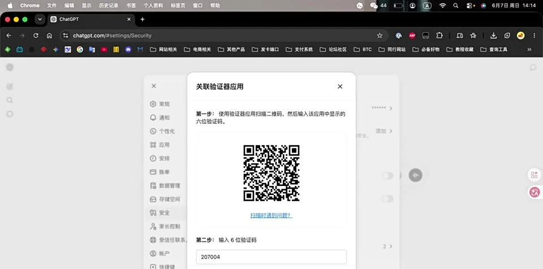Open 电商相关 bookmark folder
This screenshot has width=543, height=269.
197,50
